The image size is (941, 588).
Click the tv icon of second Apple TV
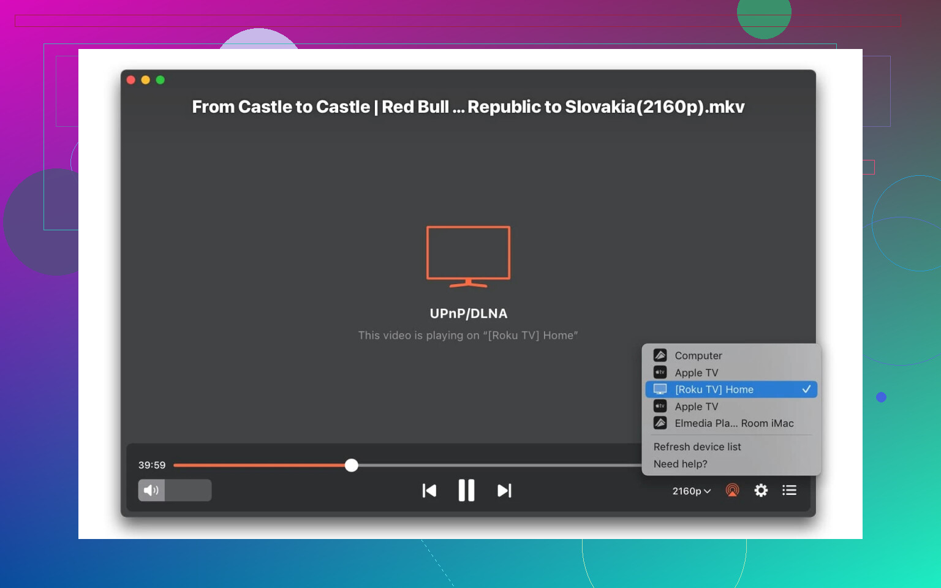coord(660,406)
